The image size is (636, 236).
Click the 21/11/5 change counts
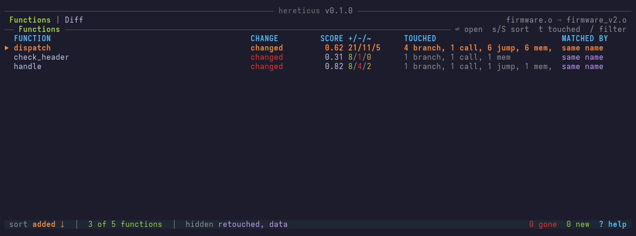click(364, 48)
